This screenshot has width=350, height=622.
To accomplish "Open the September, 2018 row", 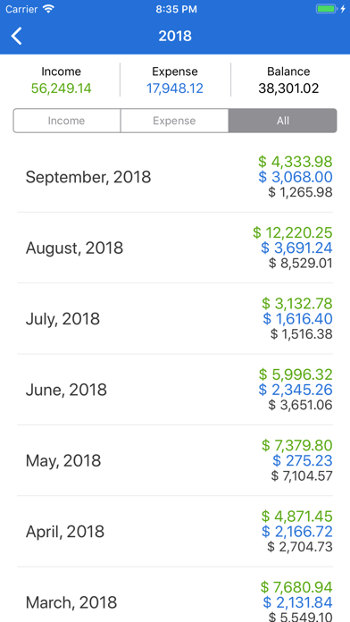I will pyautogui.click(x=175, y=177).
